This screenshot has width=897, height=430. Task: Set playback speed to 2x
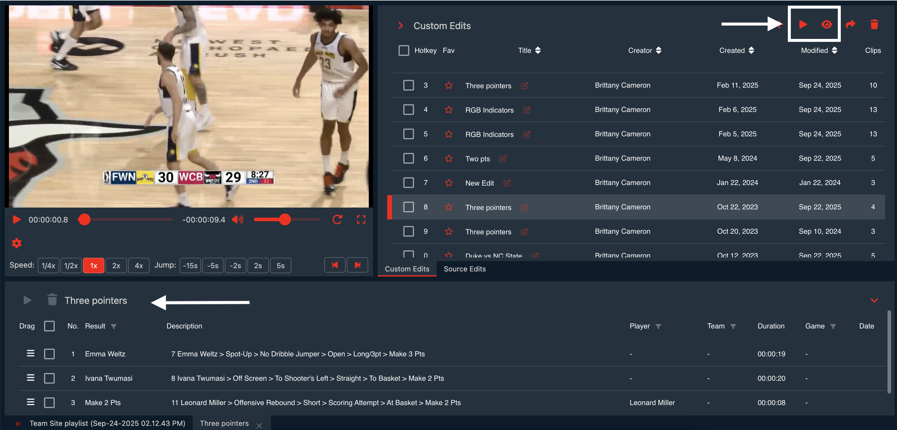[x=116, y=265]
